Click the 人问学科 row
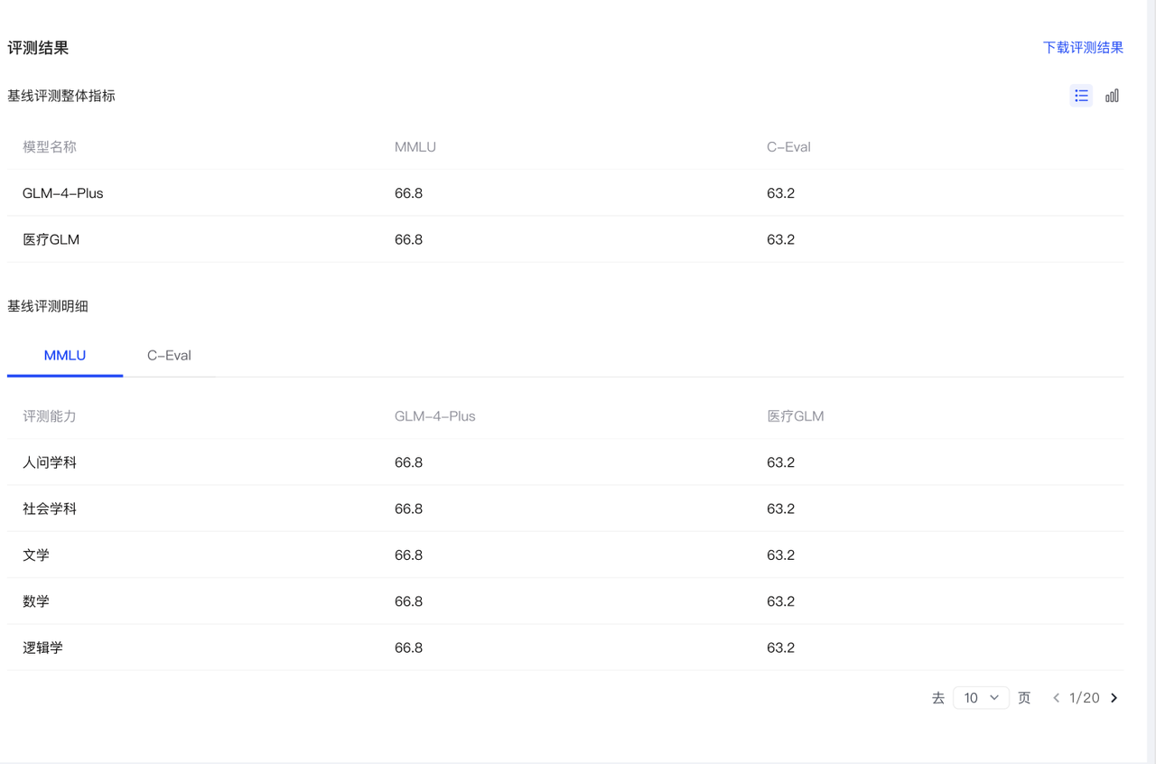Image resolution: width=1156 pixels, height=764 pixels. (565, 462)
